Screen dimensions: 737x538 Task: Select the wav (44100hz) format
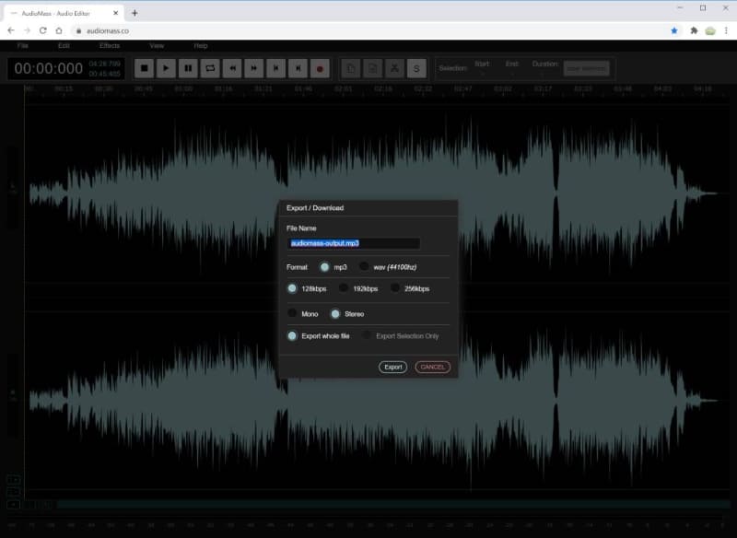364,268
